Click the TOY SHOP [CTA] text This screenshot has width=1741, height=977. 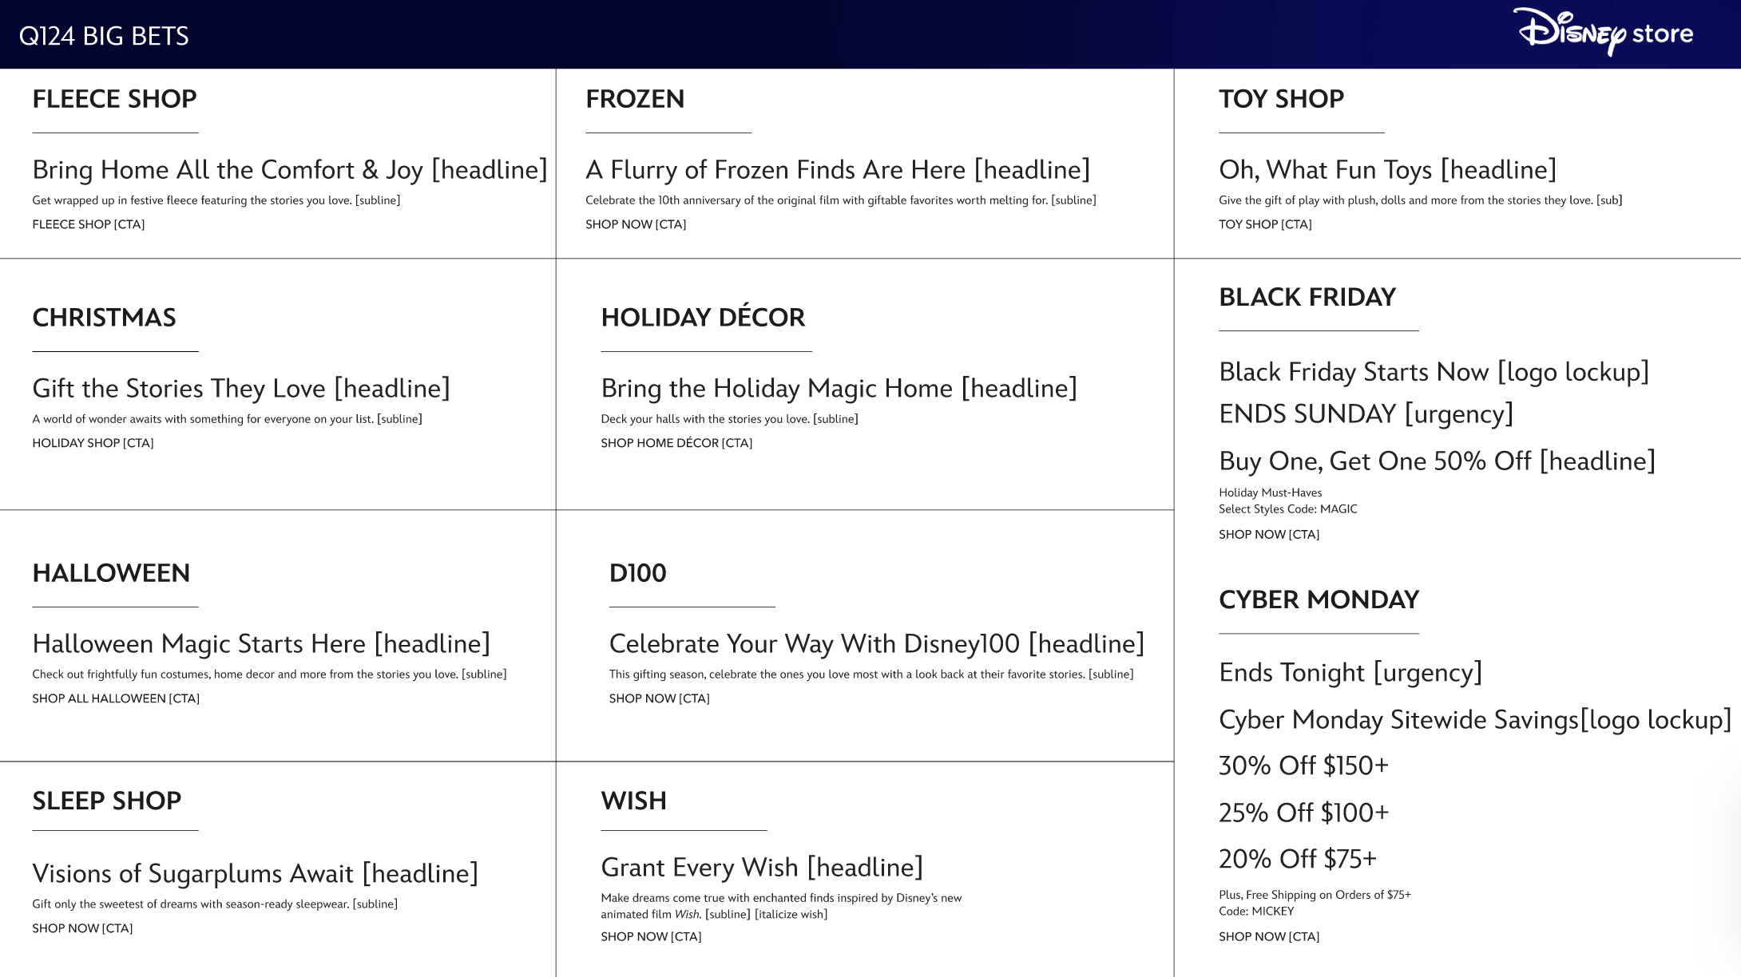tap(1264, 224)
